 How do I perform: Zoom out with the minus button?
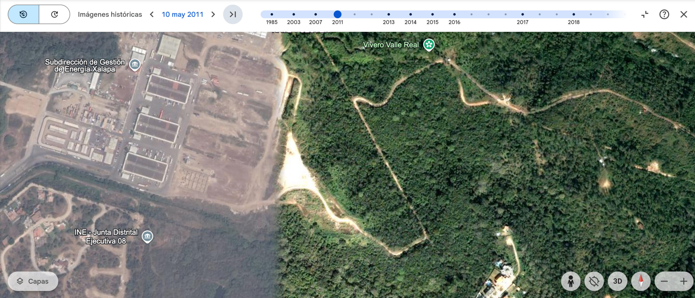[664, 281]
